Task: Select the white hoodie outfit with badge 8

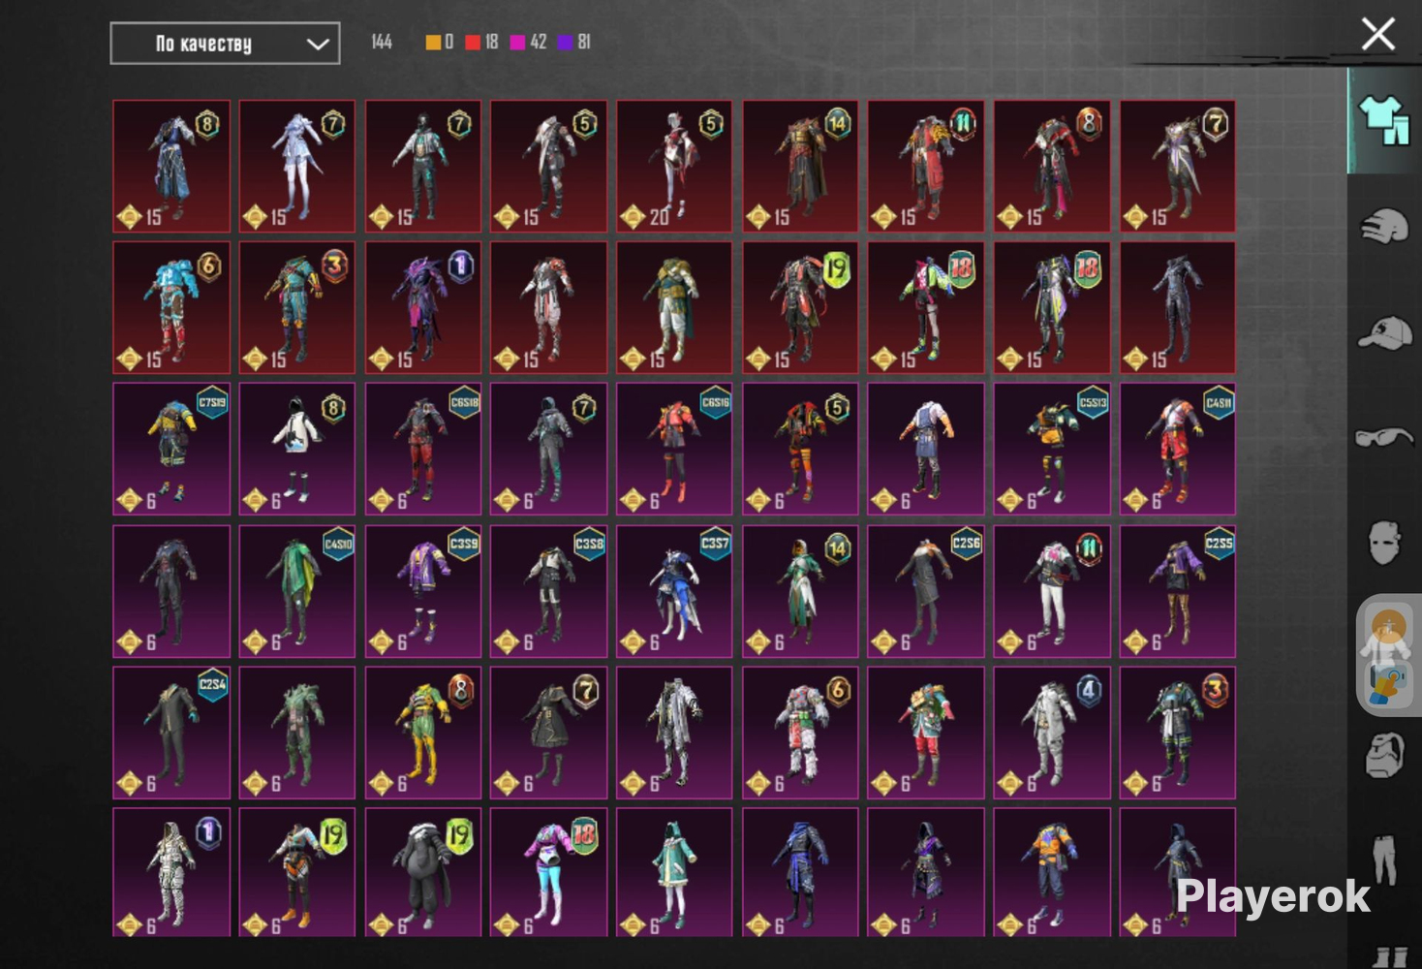Action: tap(297, 449)
